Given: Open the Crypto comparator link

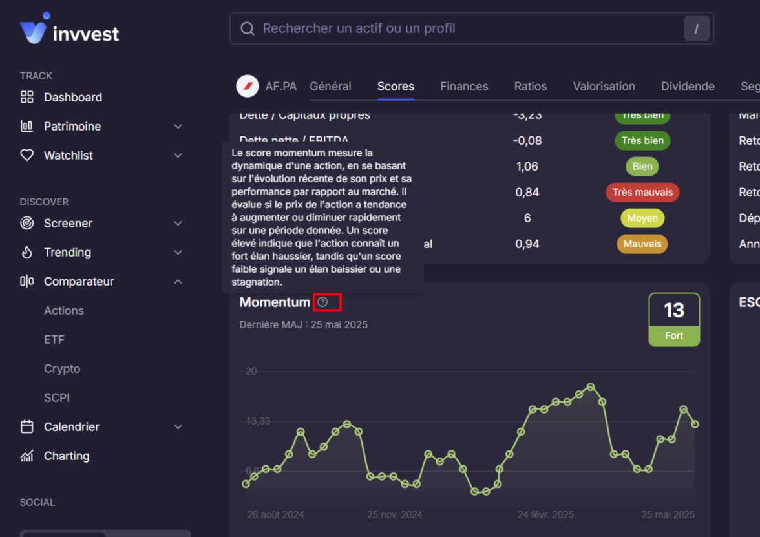Looking at the screenshot, I should [62, 368].
